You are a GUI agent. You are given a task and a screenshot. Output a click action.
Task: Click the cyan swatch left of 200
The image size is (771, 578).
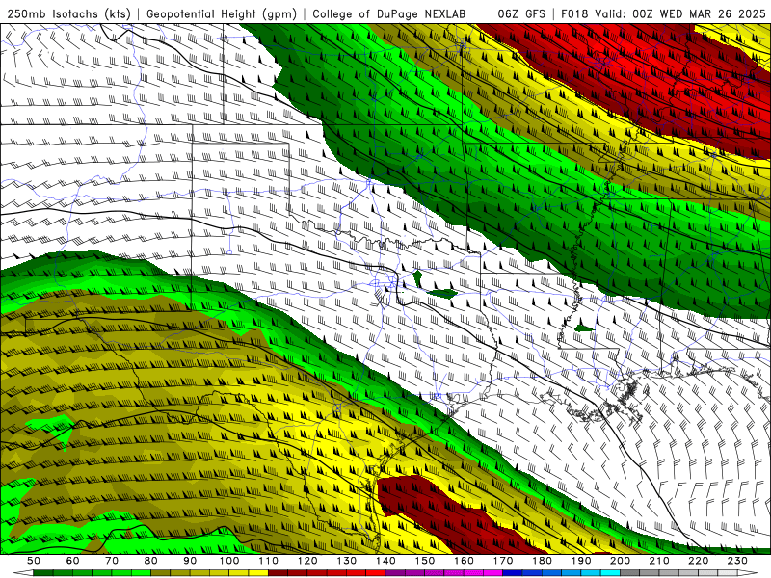pos(610,573)
